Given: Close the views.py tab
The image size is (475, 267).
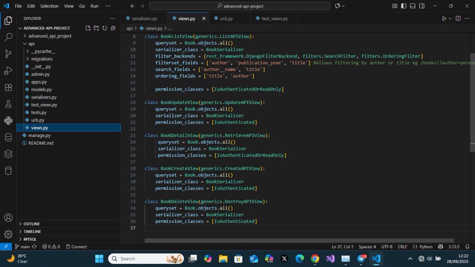Looking at the screenshot, I should click(204, 19).
